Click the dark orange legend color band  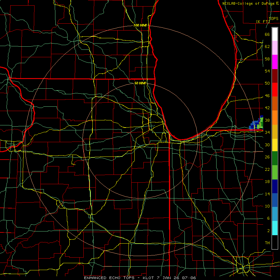[x=275, y=103]
